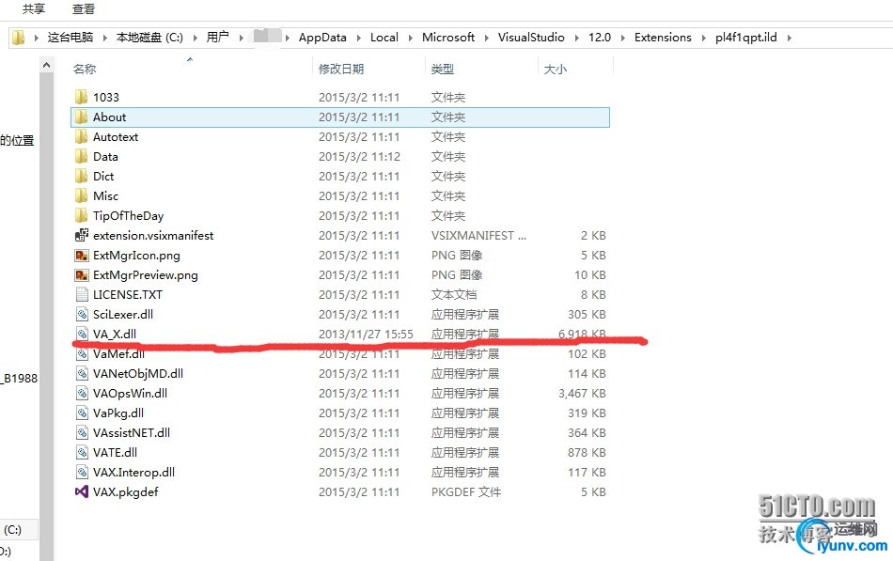Expand dropdown arrow after Extensions
Image resolution: width=893 pixels, height=561 pixels.
tap(704, 38)
